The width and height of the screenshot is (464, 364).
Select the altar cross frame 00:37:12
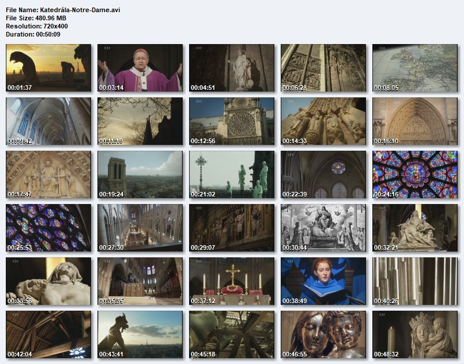click(x=231, y=281)
